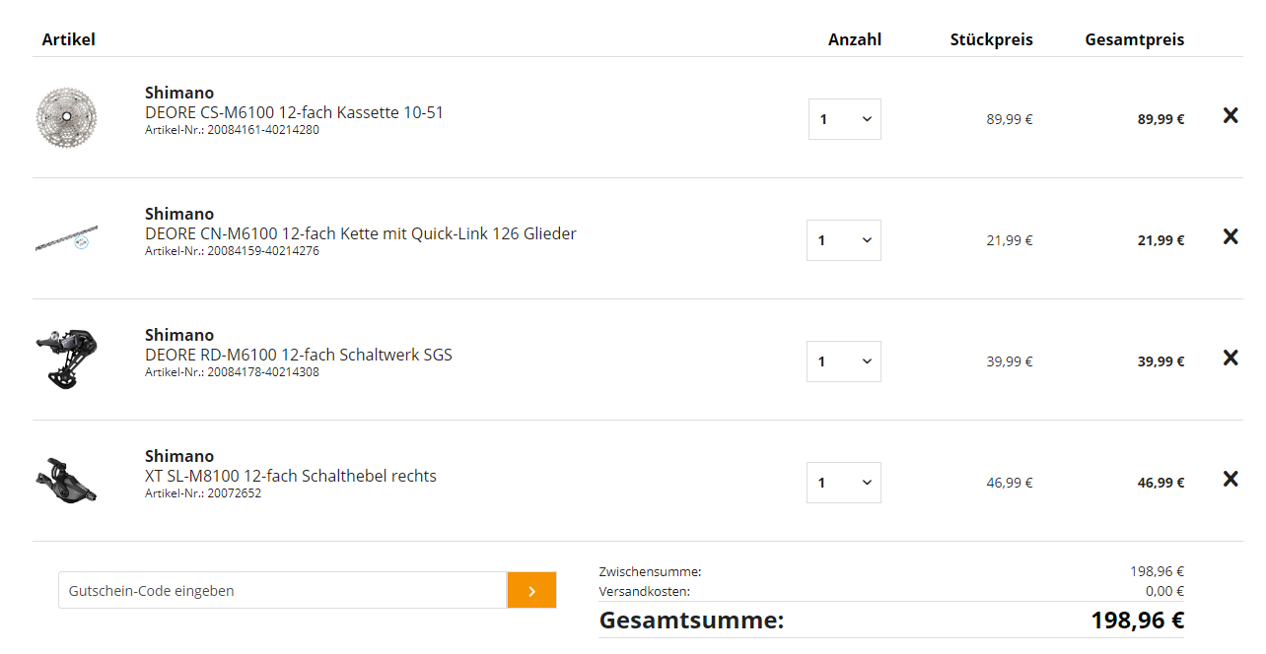Click the Shimano brand above the Schalthebel
The width and height of the screenshot is (1266, 654).
(x=179, y=456)
